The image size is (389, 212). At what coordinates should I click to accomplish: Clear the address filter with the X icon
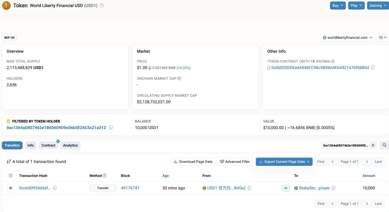tap(373, 145)
